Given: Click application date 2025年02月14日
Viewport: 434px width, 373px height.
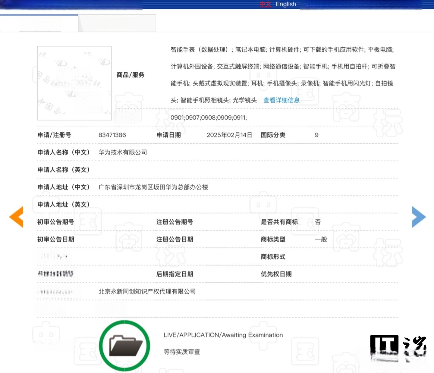Looking at the screenshot, I should pos(229,135).
